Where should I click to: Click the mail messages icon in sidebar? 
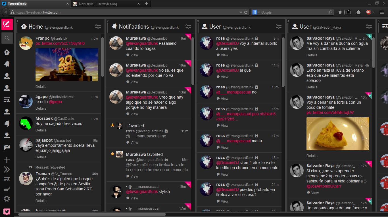(x=7, y=147)
